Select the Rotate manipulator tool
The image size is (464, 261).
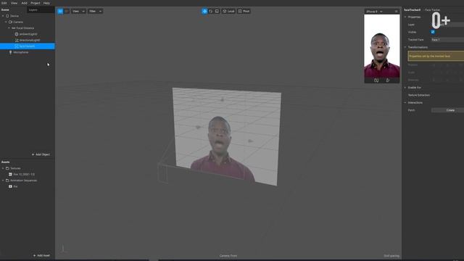pyautogui.click(x=211, y=12)
